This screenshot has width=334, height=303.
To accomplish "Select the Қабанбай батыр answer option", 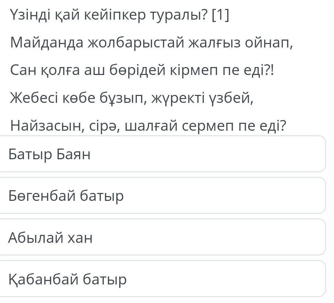I will tap(163, 279).
